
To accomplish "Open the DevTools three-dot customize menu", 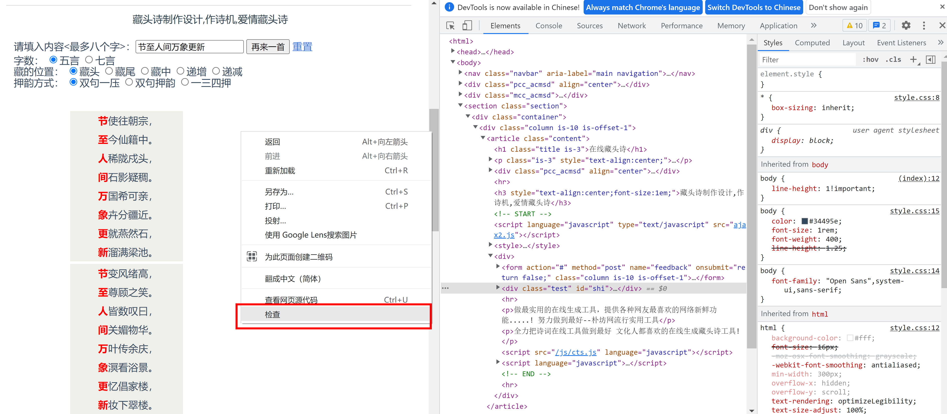I will click(x=924, y=25).
